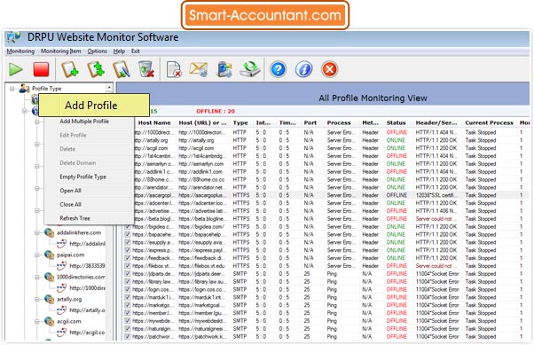Click the add single profile toolbar icon
Viewport: 534px width, 345px height.
(70, 69)
